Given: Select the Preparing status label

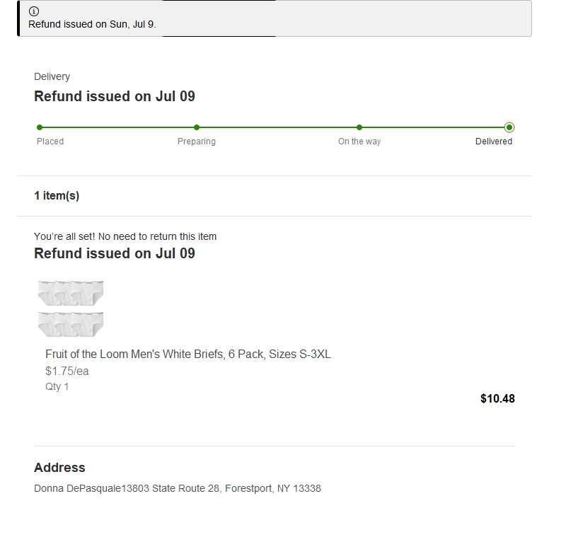Looking at the screenshot, I should 197,142.
